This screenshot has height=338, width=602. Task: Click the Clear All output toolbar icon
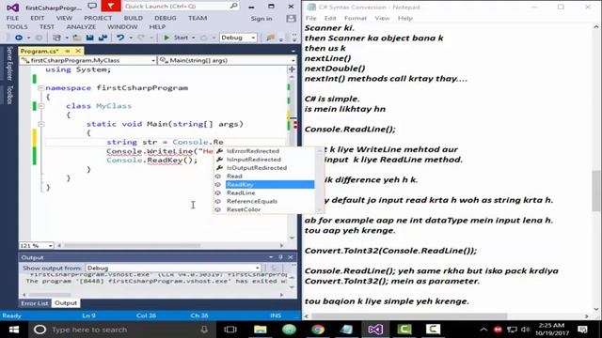click(x=274, y=268)
